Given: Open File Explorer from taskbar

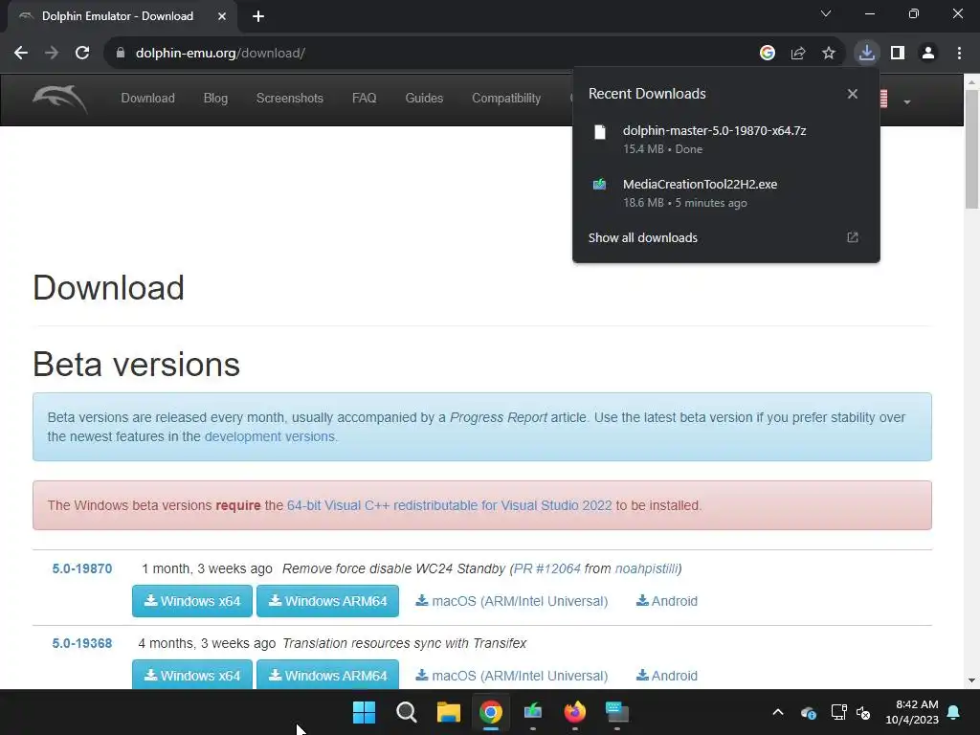Looking at the screenshot, I should pyautogui.click(x=448, y=712).
